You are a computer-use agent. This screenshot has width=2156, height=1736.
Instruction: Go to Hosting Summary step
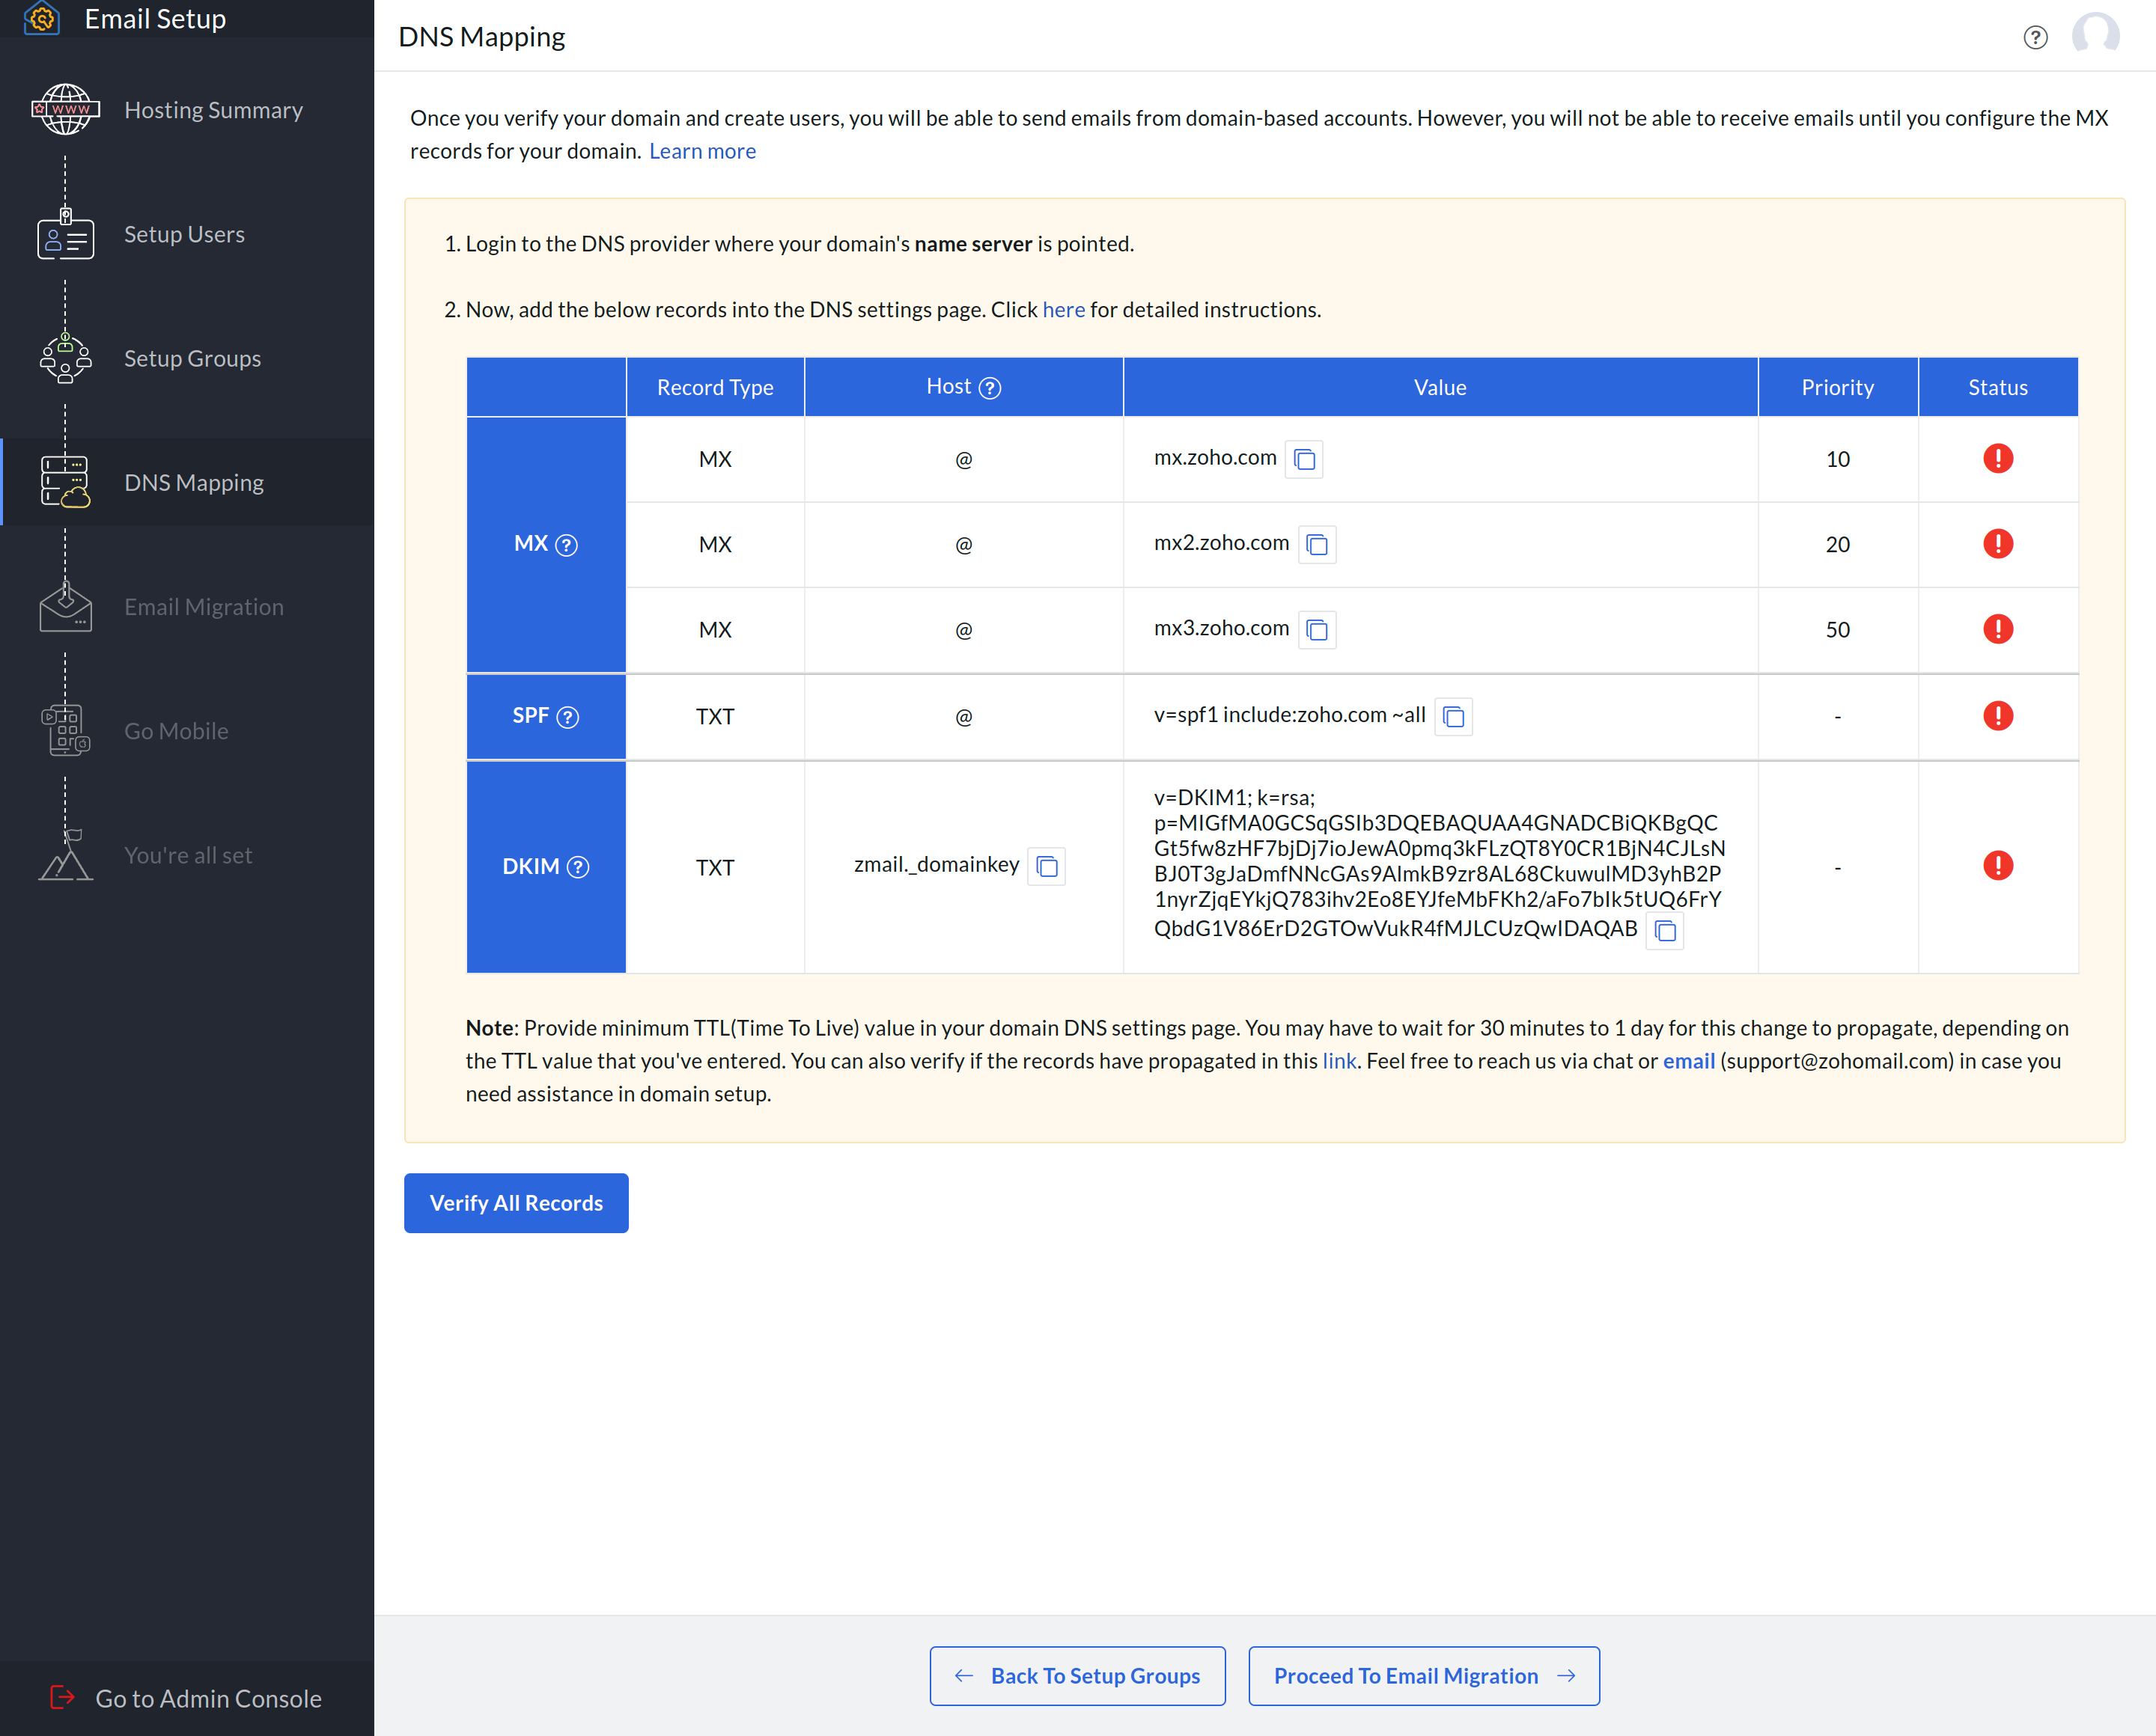(x=187, y=110)
